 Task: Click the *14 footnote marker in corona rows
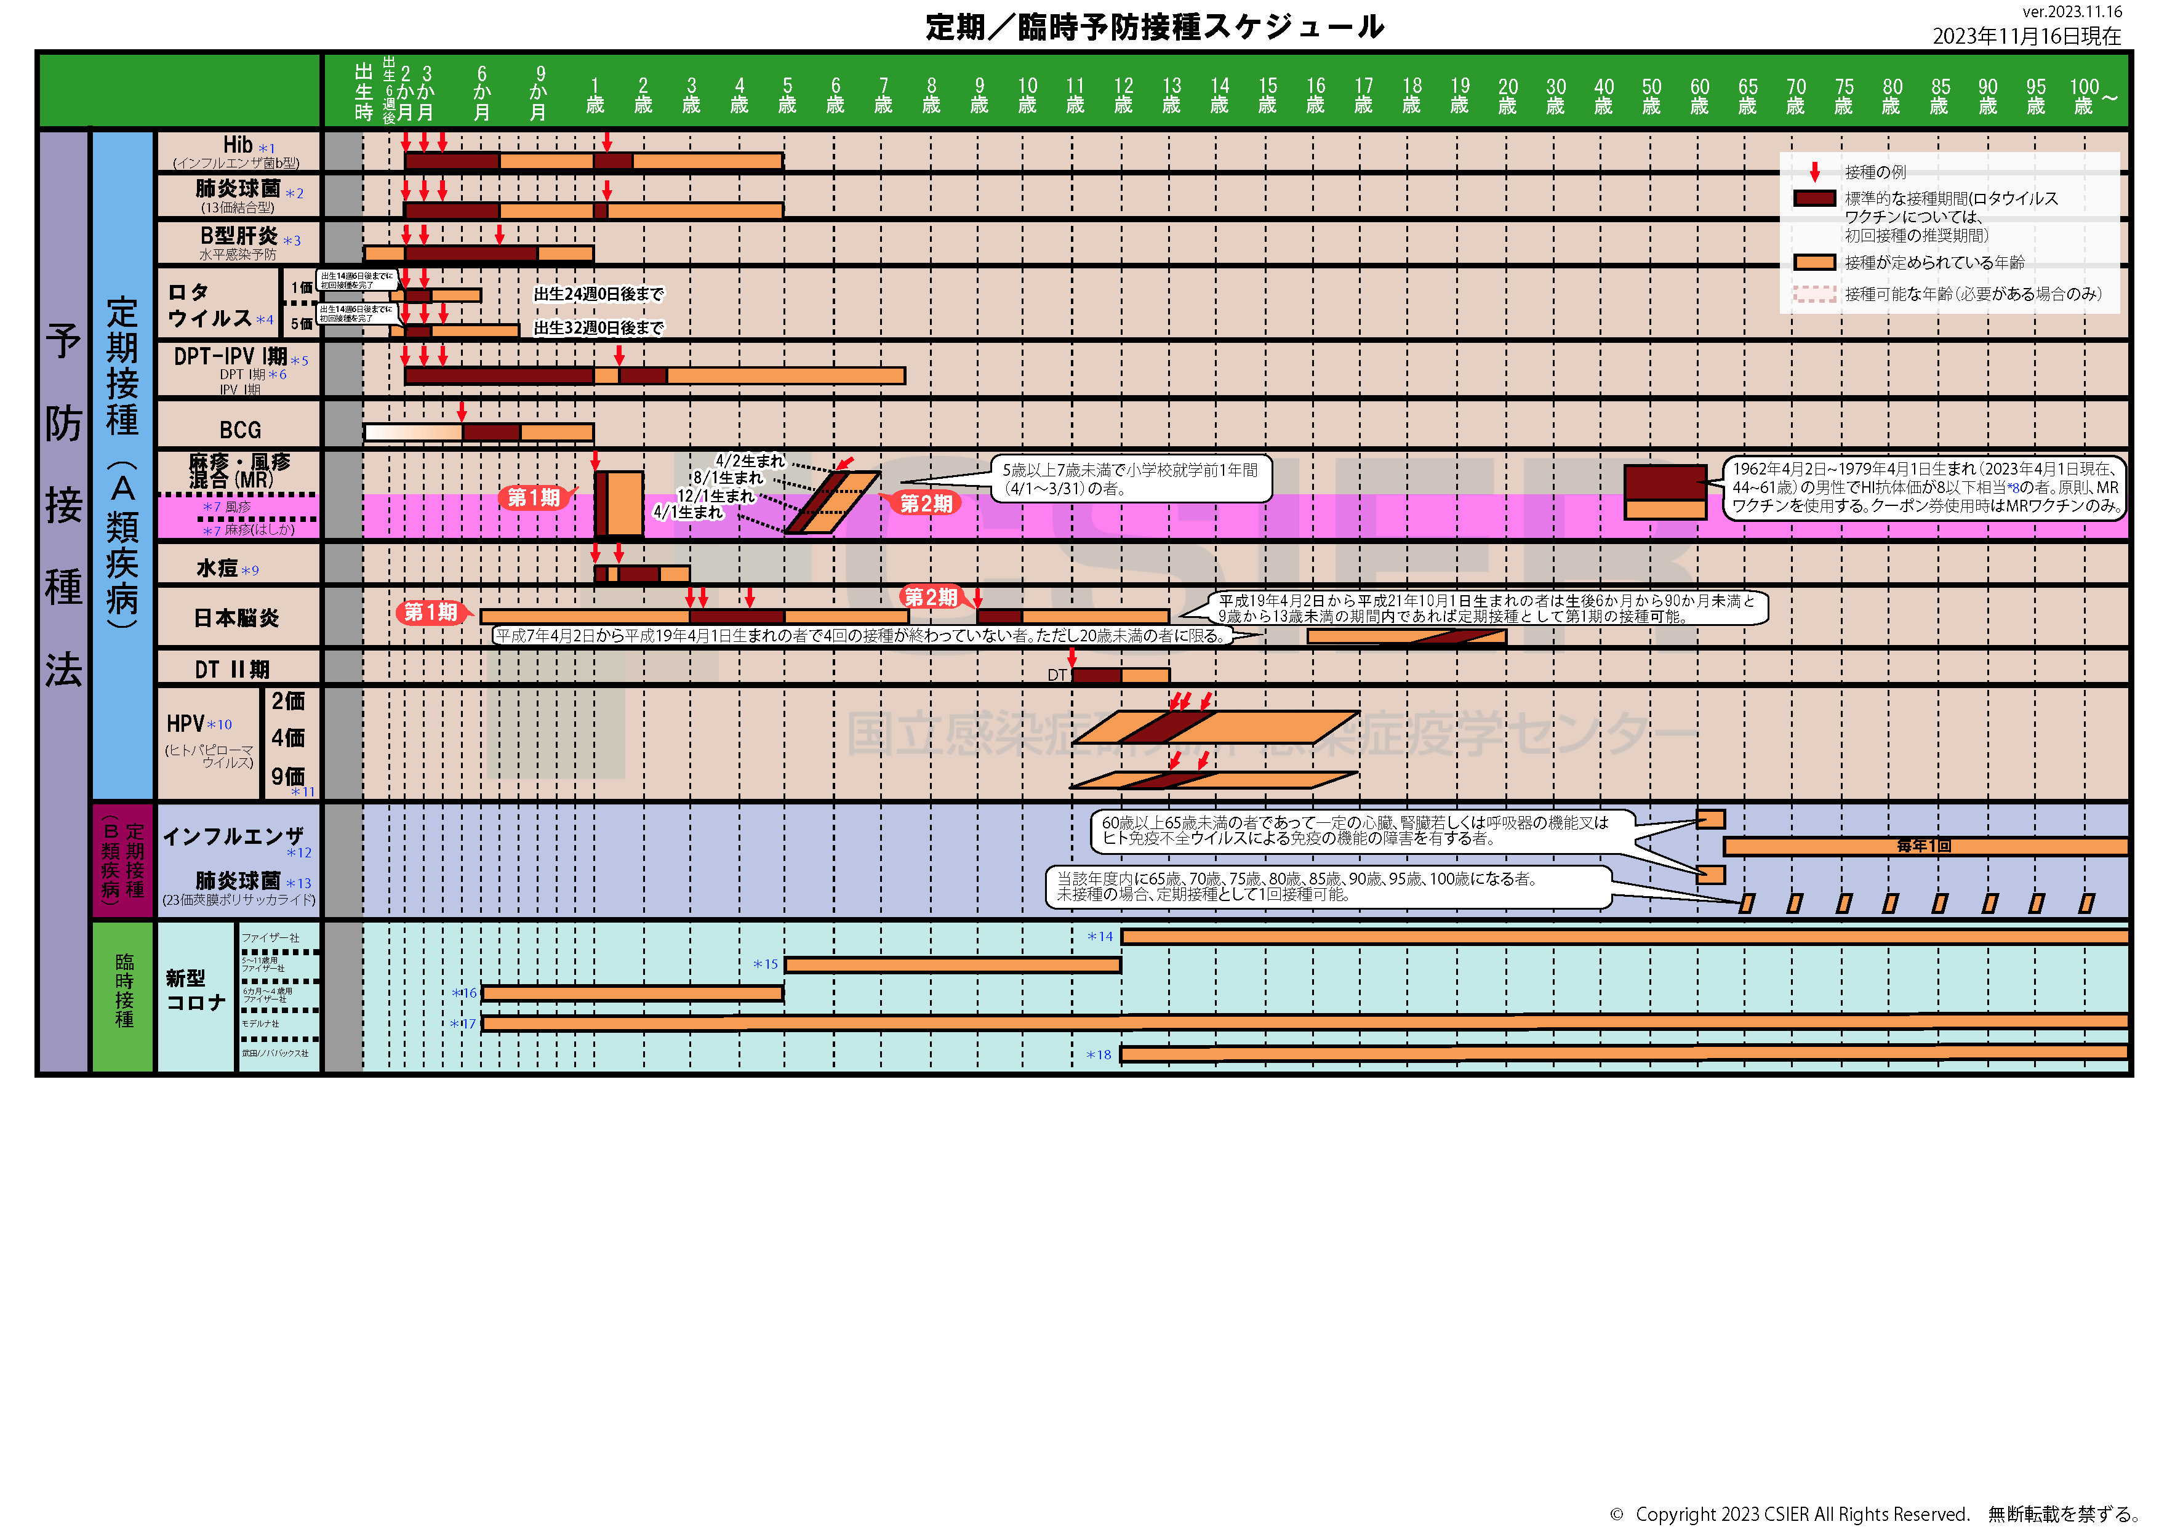[1099, 937]
